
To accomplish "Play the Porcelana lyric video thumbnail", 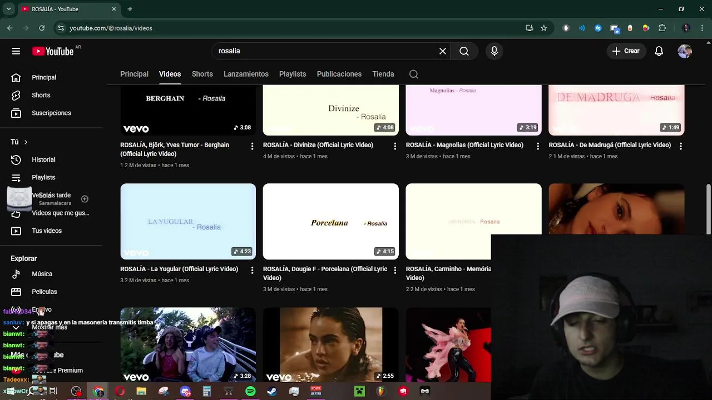I will coord(331,221).
